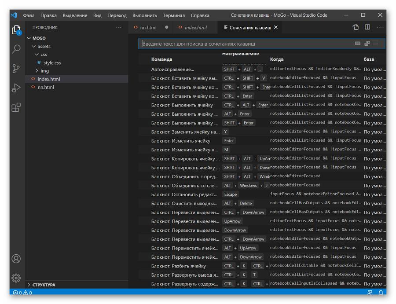Select Блокнот: Разбить ячейку row
This screenshot has width=396, height=304.
[262, 266]
